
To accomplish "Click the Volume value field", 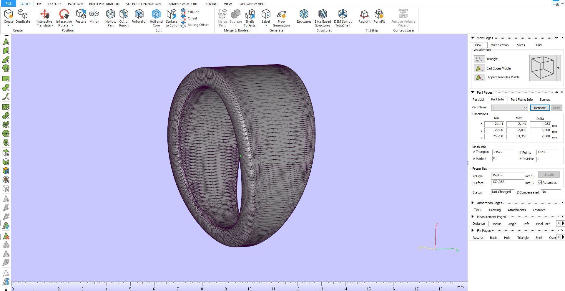I will point(508,175).
